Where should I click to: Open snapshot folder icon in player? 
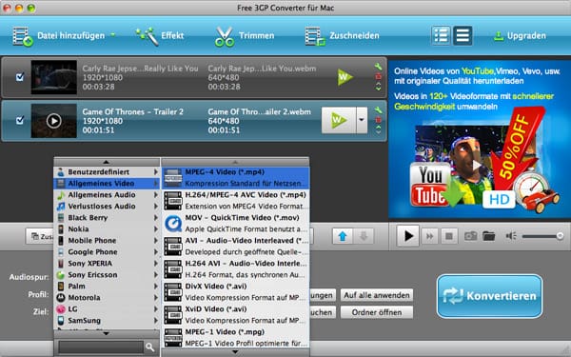point(489,236)
